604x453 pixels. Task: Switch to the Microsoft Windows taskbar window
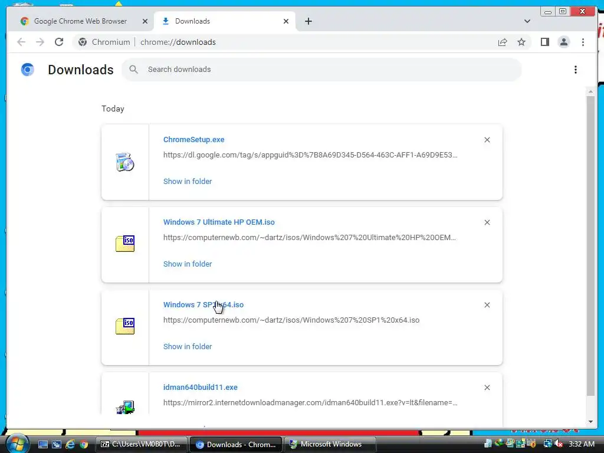(x=330, y=444)
